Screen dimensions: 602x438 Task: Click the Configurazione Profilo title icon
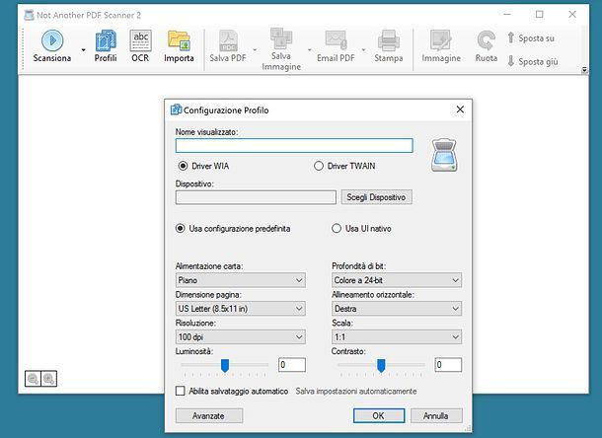176,109
